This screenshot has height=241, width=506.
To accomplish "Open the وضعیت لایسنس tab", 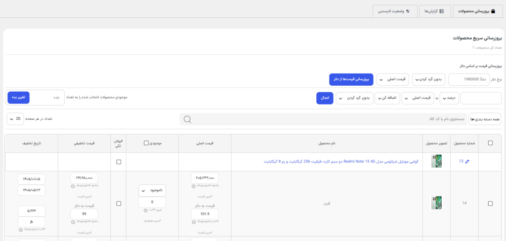I will (x=395, y=11).
